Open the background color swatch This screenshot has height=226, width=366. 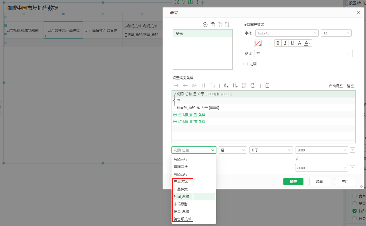pos(258,43)
